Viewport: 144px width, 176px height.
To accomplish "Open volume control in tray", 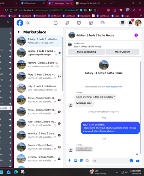I will 126,172.
